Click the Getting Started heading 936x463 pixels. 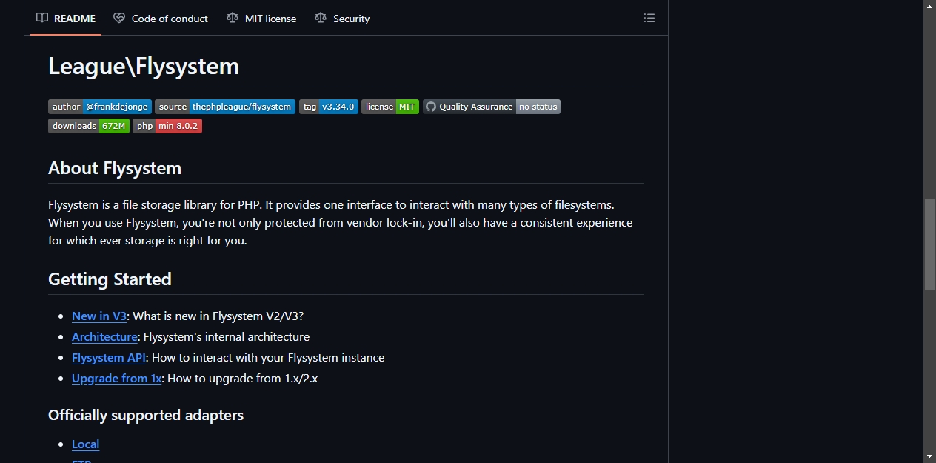[110, 279]
